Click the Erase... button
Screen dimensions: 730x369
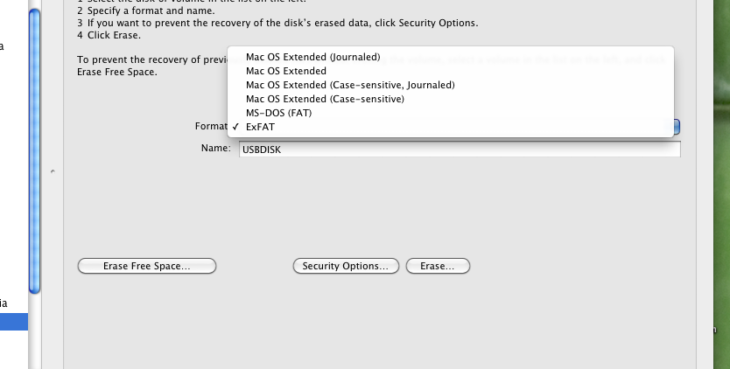[x=437, y=266]
